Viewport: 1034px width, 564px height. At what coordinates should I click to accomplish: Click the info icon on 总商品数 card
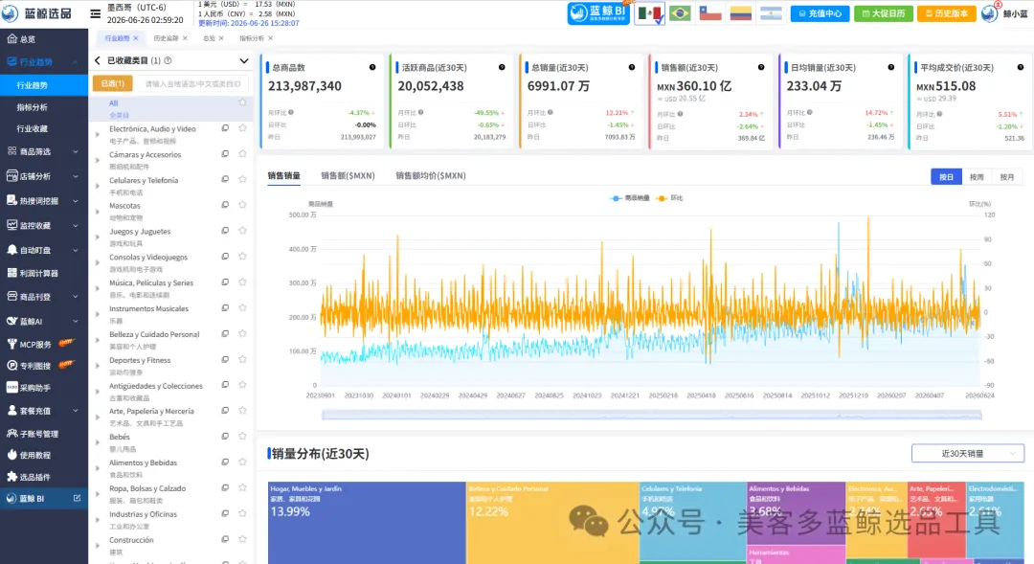pyautogui.click(x=372, y=67)
